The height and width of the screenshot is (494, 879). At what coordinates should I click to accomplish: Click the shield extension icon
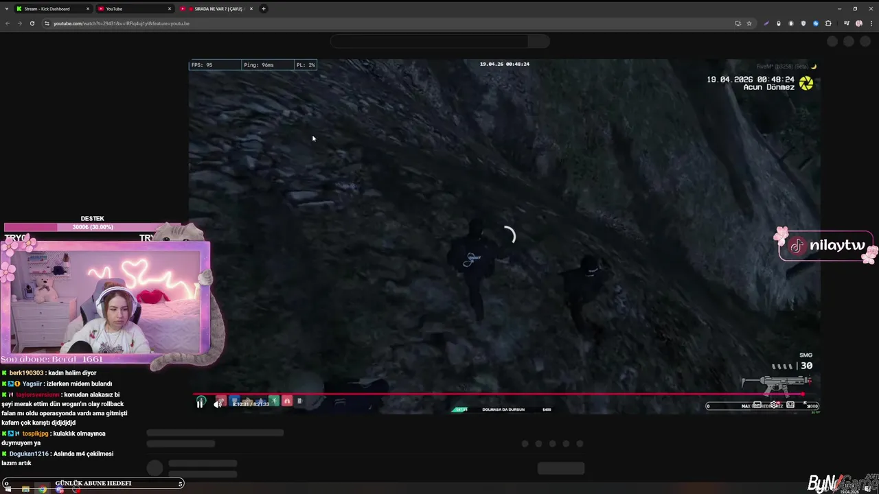[x=803, y=23]
